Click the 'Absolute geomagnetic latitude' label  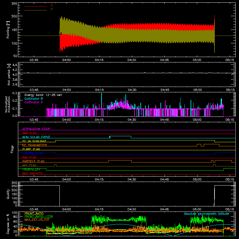[x=206, y=214]
